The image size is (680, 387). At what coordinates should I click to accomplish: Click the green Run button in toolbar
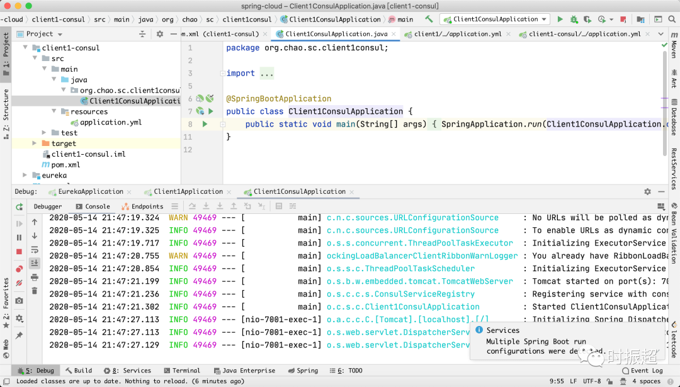[560, 20]
